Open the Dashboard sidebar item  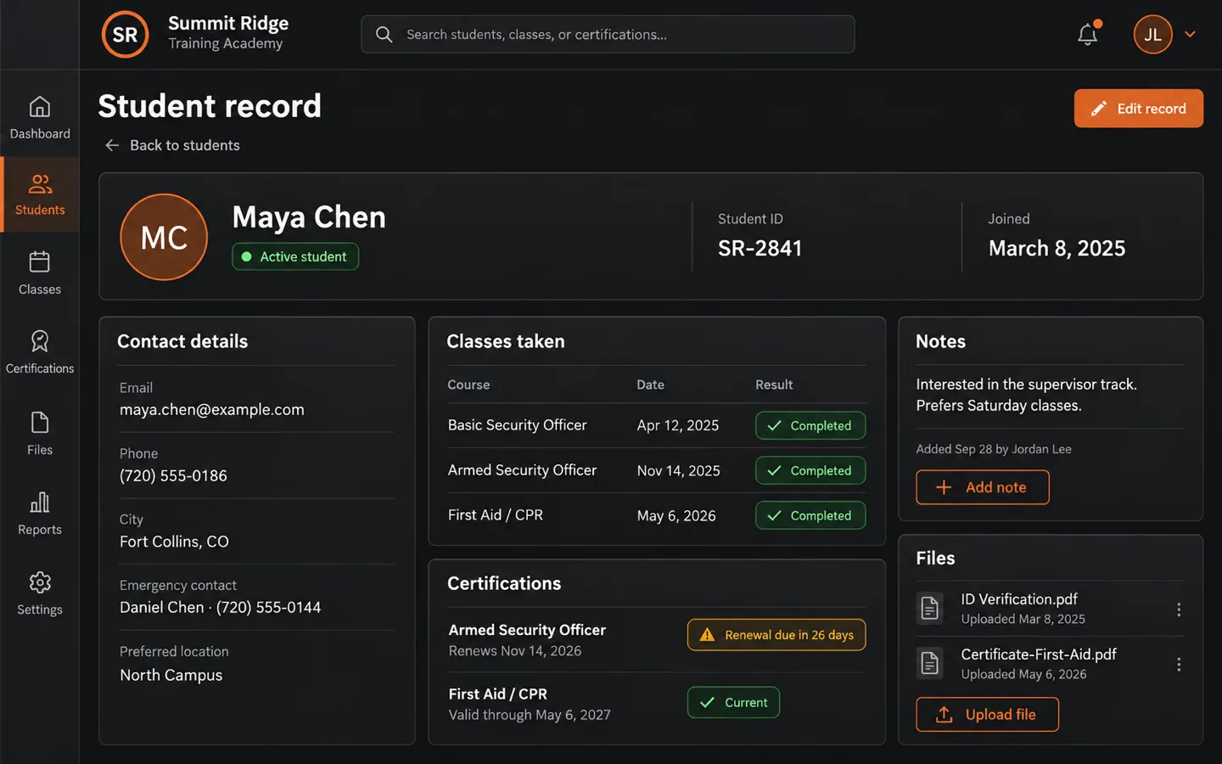tap(40, 118)
